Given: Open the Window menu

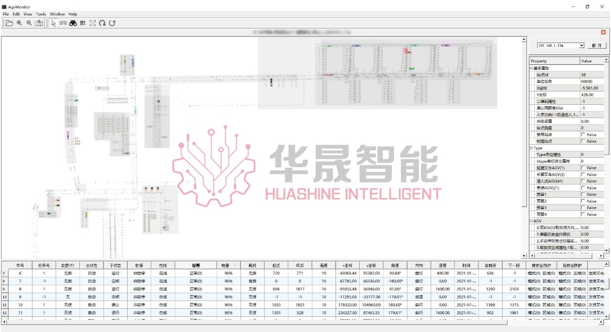Looking at the screenshot, I should pos(57,14).
